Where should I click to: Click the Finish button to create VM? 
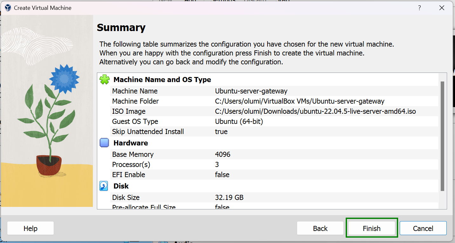[372, 228]
